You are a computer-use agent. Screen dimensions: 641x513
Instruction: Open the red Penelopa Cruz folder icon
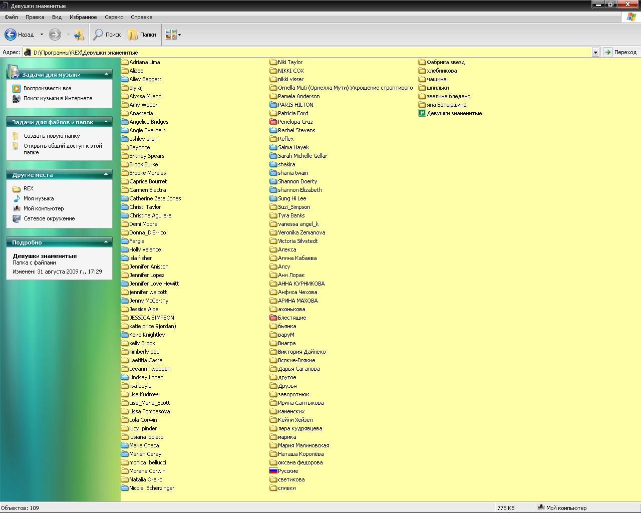coord(273,122)
